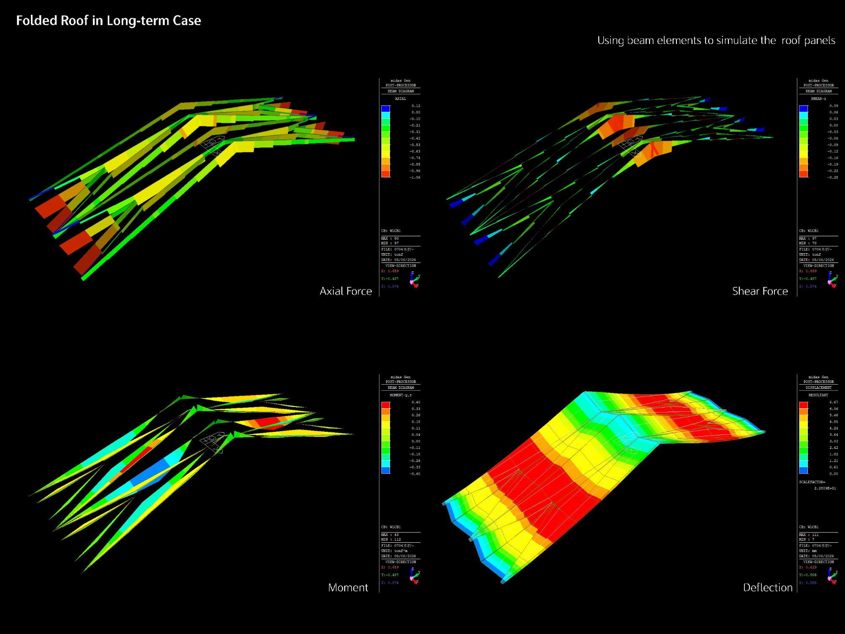Pick the blue 0.12 swatch in AXIAL legend
Viewport: 845px width, 634px height.
386,109
